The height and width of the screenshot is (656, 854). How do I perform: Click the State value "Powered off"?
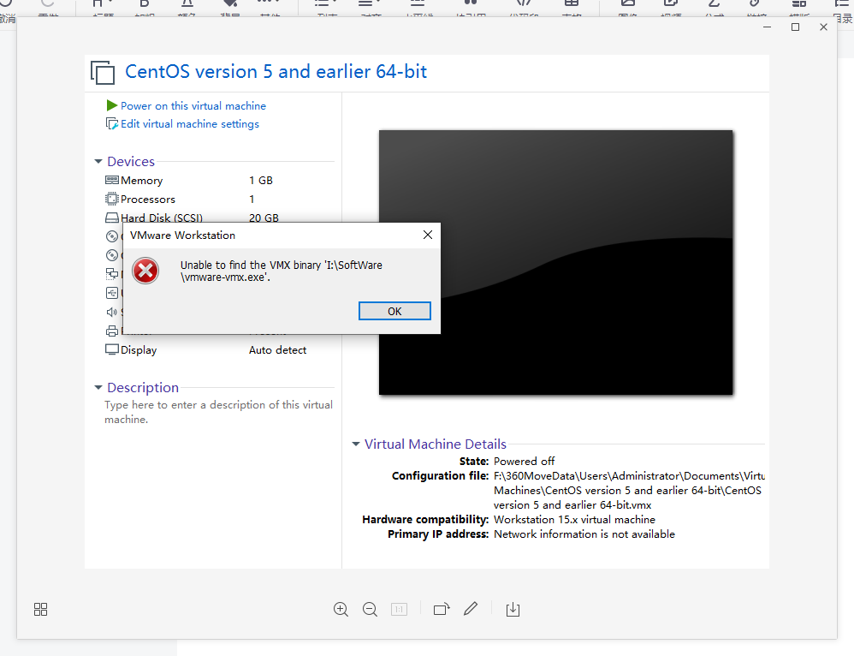point(524,461)
